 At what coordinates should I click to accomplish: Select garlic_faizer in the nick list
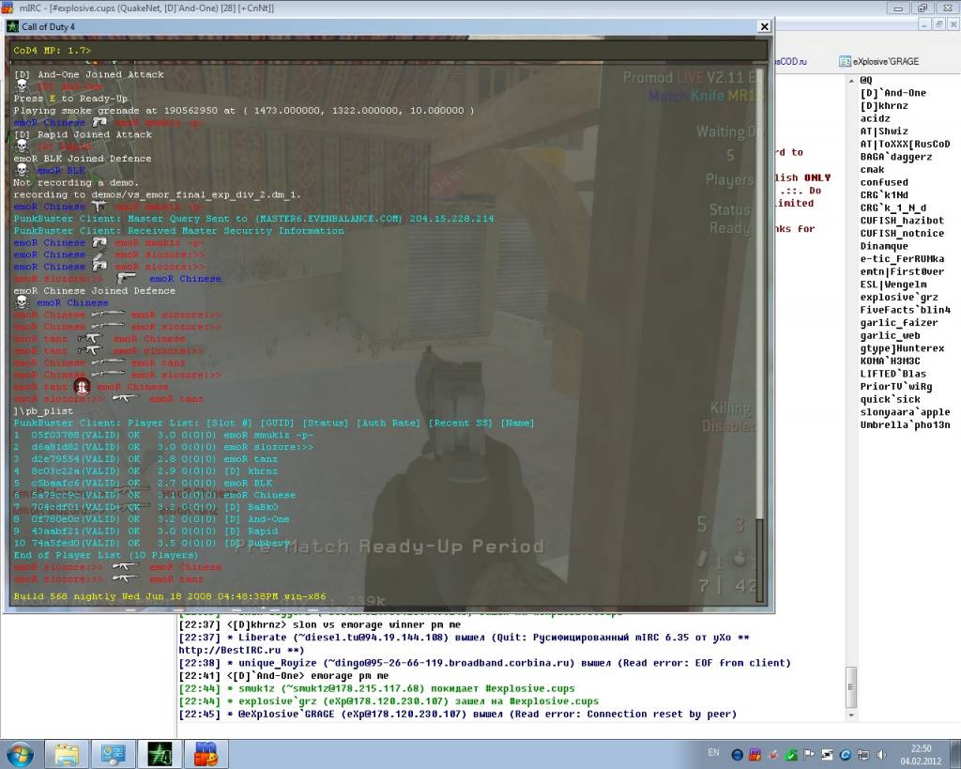click(x=899, y=323)
